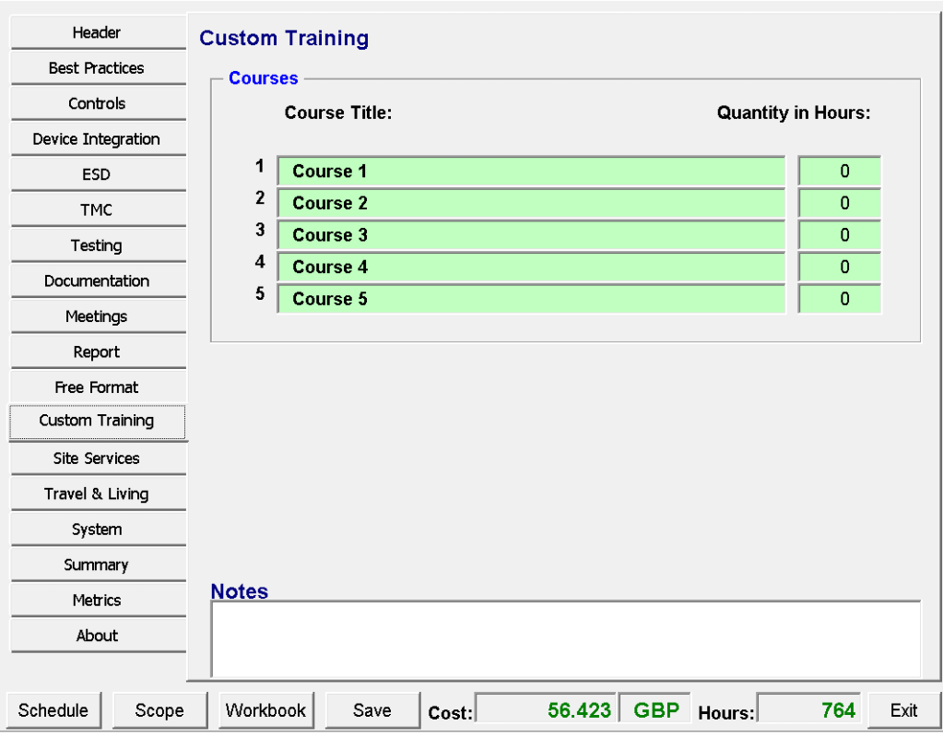The image size is (943, 738).
Task: Click the Save button
Action: 372,710
